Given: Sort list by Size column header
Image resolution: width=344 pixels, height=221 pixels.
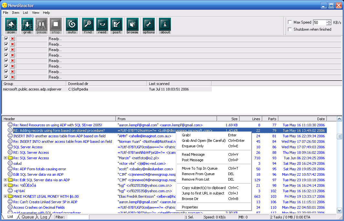Looking at the screenshot, I should [228, 119].
